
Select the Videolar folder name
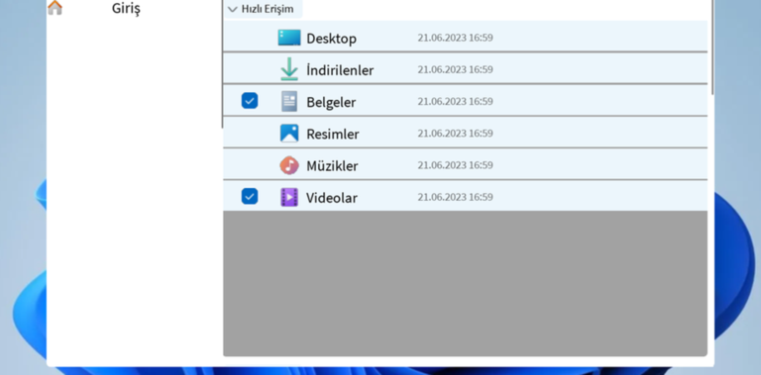(x=332, y=198)
